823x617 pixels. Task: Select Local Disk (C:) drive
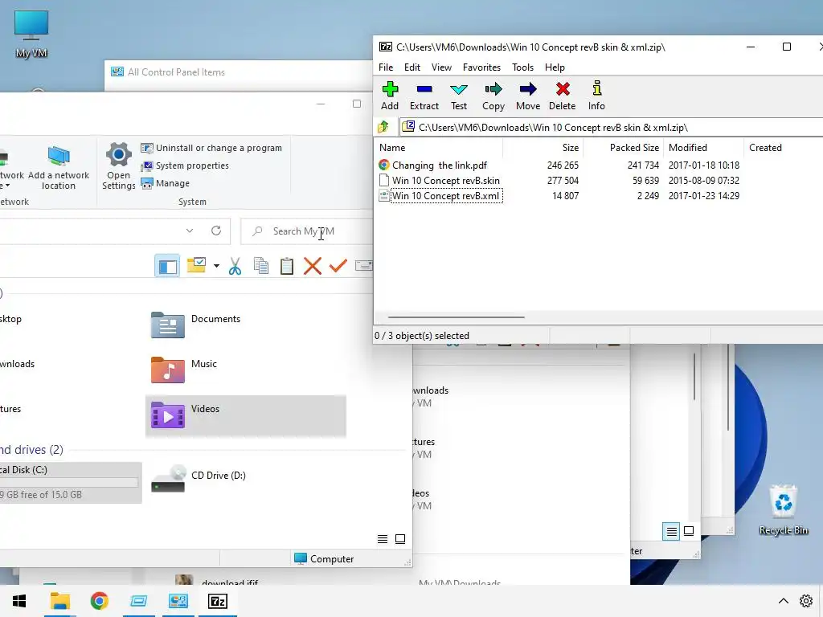coord(69,482)
